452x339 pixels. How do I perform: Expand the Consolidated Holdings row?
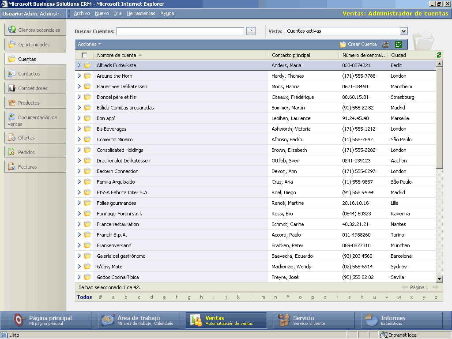click(79, 150)
